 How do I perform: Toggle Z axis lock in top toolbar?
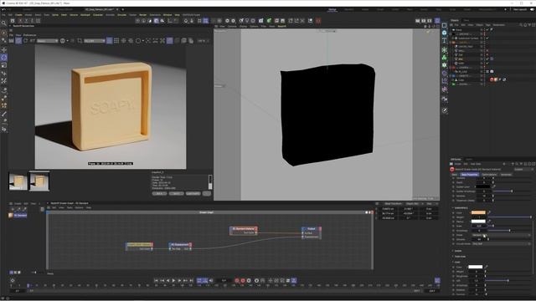[x=32, y=21]
